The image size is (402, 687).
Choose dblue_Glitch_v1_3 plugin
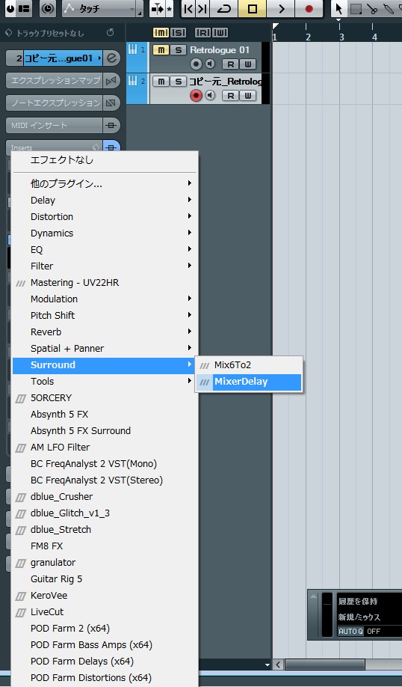coord(105,513)
